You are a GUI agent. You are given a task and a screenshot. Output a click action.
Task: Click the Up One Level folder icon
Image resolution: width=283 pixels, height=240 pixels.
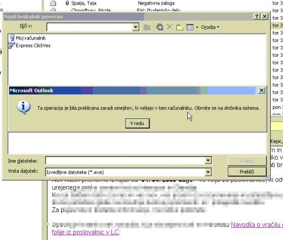[147, 27]
